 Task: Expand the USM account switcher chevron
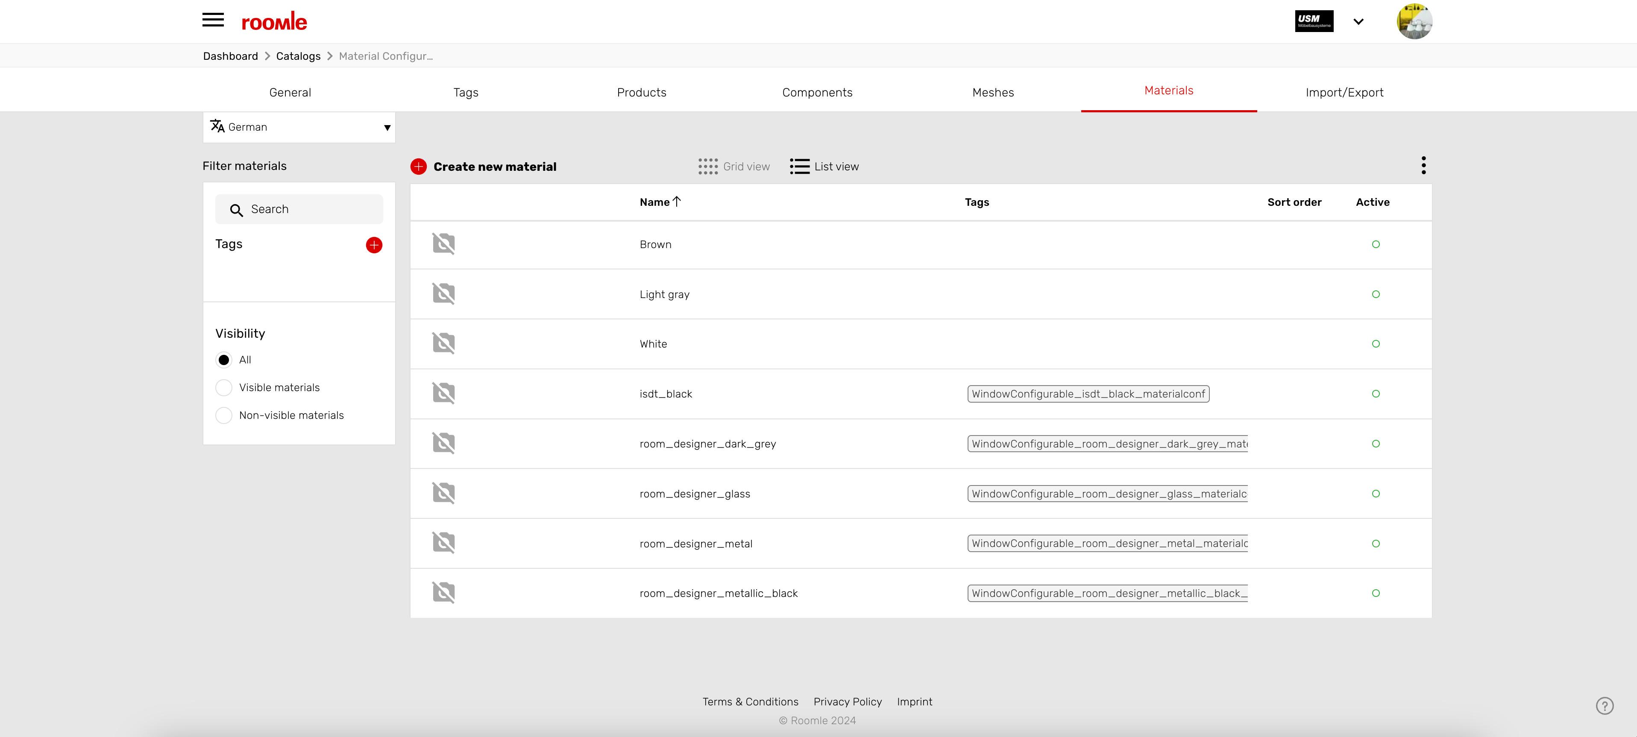pyautogui.click(x=1358, y=22)
